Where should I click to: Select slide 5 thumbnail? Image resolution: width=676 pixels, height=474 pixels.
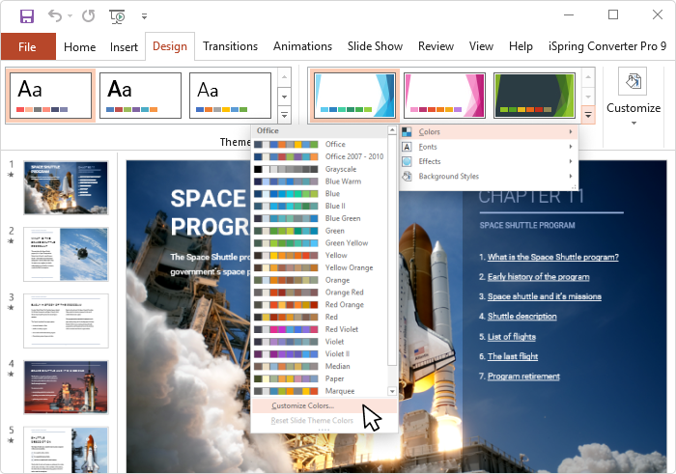(x=66, y=450)
